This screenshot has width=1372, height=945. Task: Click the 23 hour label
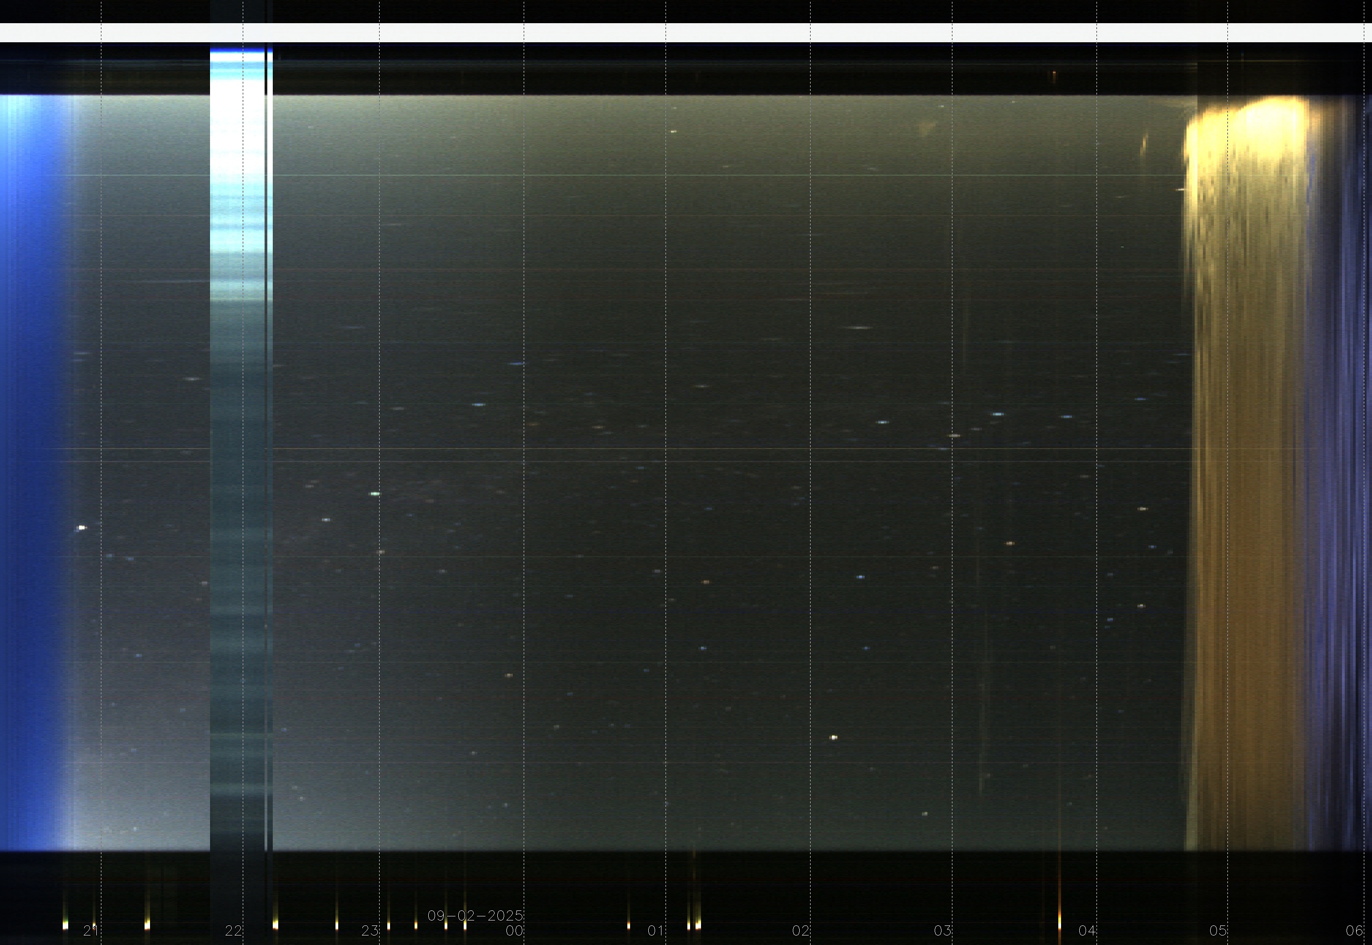370,930
